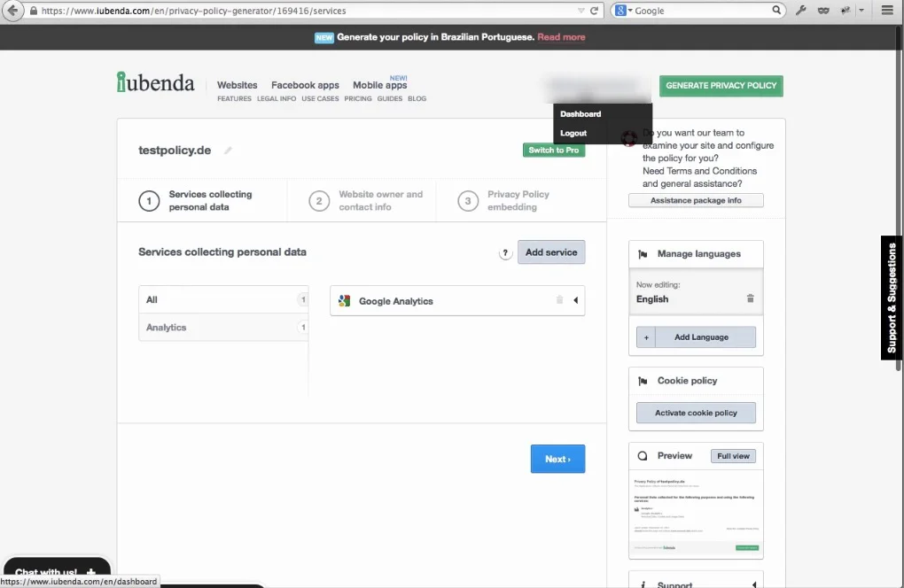This screenshot has height=588, width=904.
Task: Select the All services category
Action: pyautogui.click(x=223, y=299)
